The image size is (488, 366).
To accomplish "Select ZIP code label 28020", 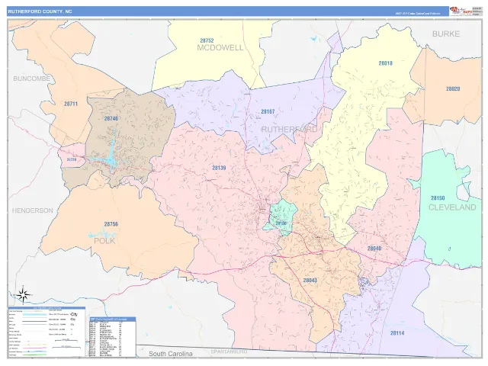I will pyautogui.click(x=453, y=88).
